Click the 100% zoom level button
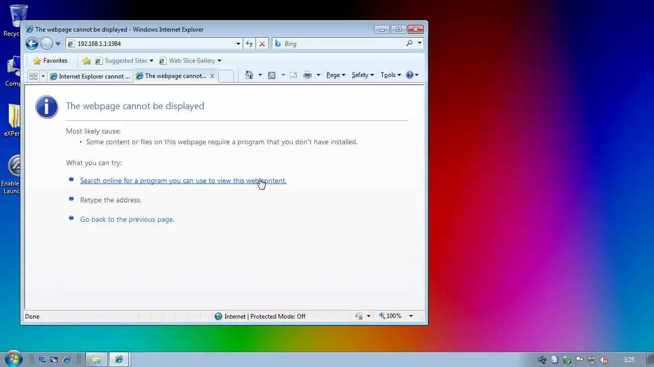The height and width of the screenshot is (367, 654). pos(390,316)
